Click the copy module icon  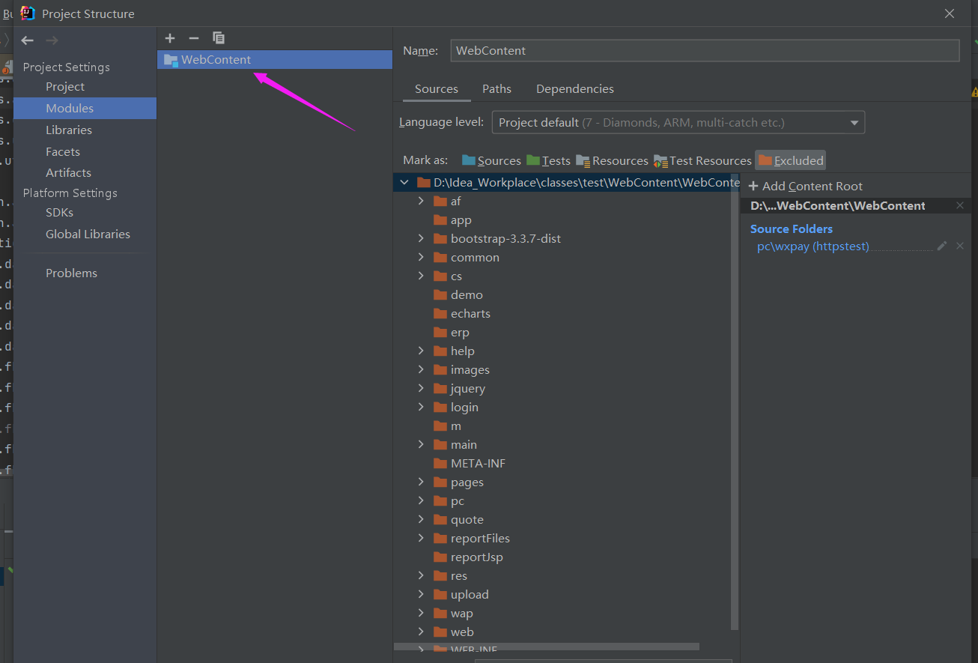click(x=218, y=38)
